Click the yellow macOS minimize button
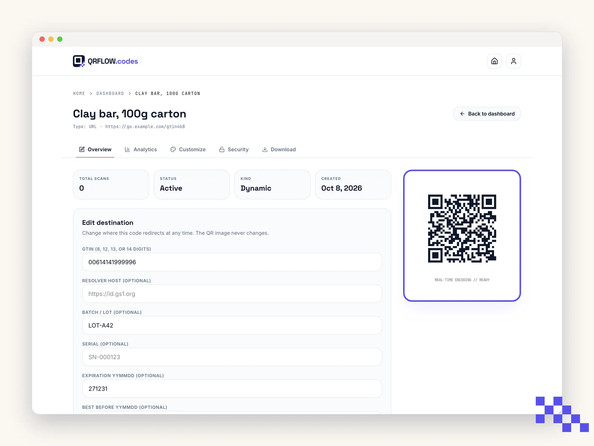Screen dimensions: 594x446 51,39
